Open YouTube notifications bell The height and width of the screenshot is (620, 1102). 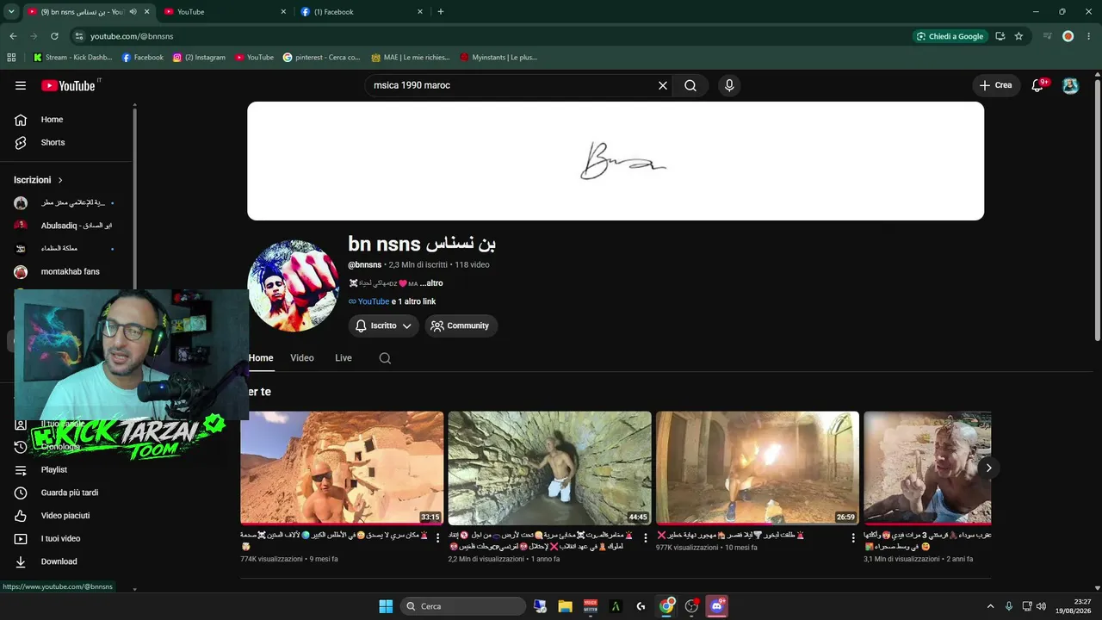pos(1037,85)
